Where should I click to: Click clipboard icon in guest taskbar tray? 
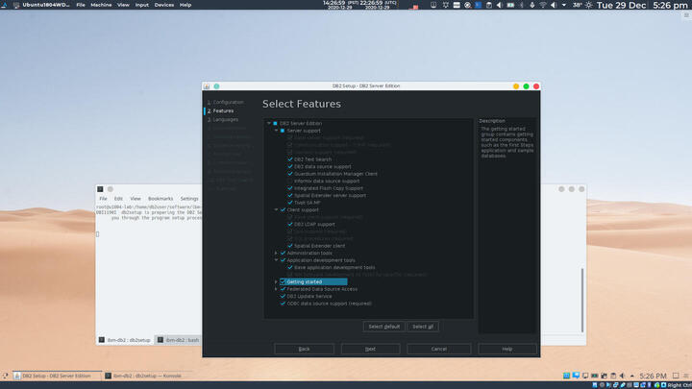(x=613, y=376)
